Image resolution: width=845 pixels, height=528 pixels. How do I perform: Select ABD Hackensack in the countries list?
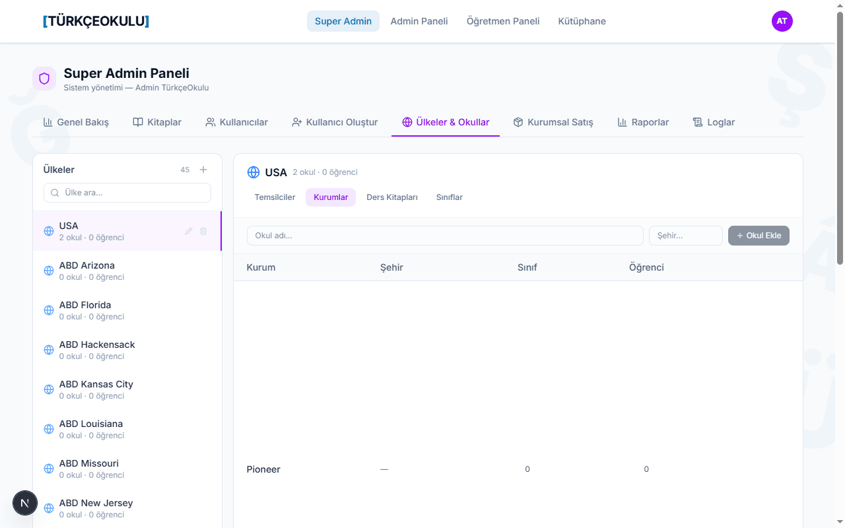pyautogui.click(x=127, y=350)
